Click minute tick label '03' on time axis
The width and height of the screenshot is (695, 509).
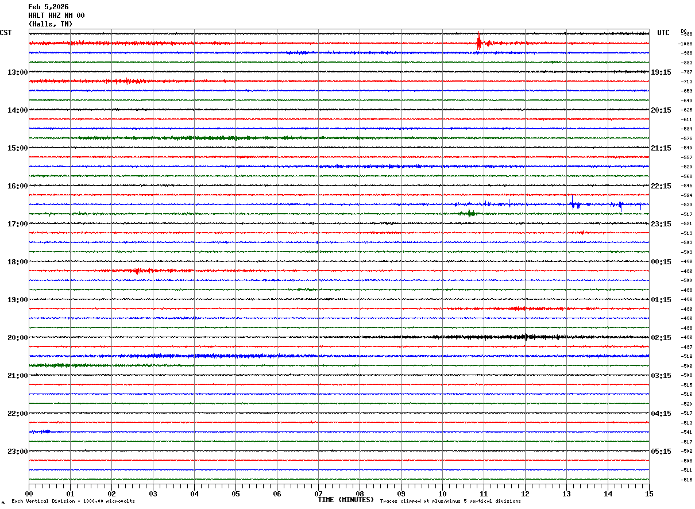click(x=153, y=493)
